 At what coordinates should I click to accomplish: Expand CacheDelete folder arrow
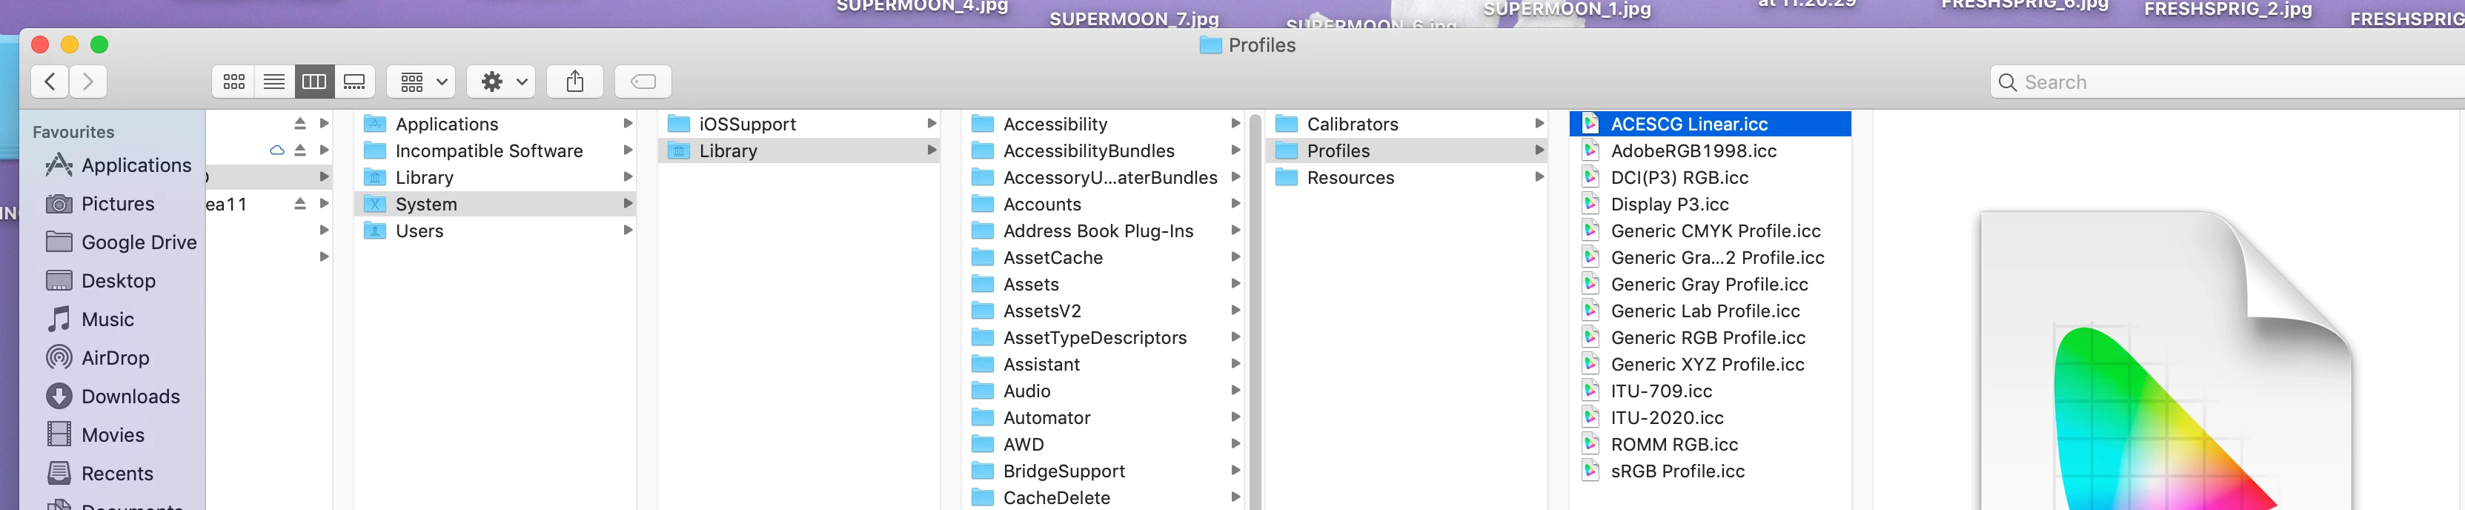1235,497
